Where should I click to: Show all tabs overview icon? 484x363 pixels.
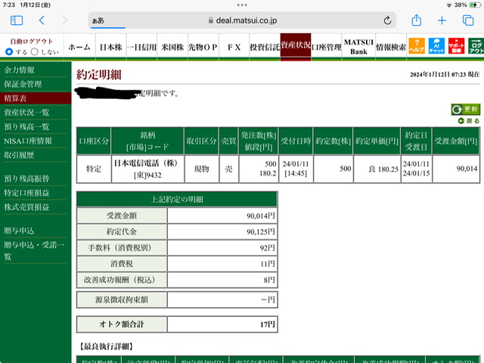(x=468, y=20)
